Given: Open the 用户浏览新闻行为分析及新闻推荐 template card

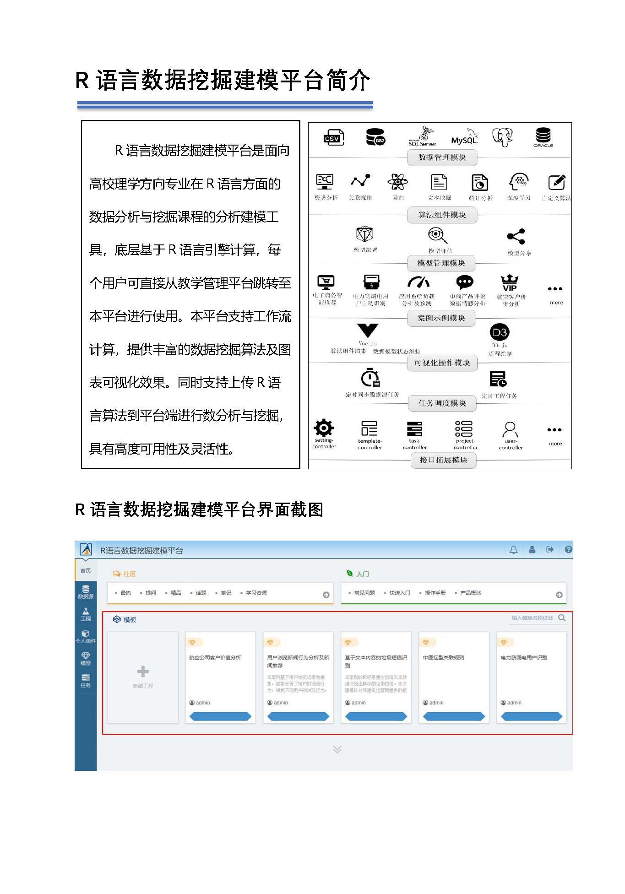Looking at the screenshot, I should [298, 677].
